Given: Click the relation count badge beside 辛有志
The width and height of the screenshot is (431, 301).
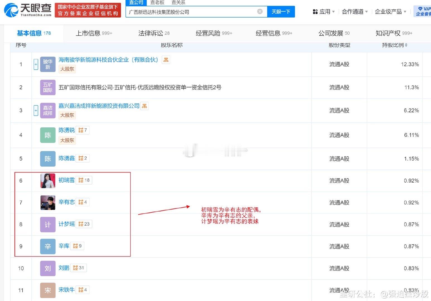Looking at the screenshot, I should point(83,202).
